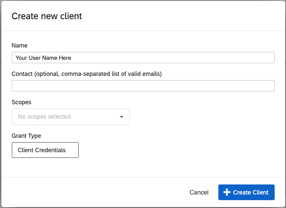The image size is (286, 208).
Task: Click the Create new client heading
Action: coord(47,16)
